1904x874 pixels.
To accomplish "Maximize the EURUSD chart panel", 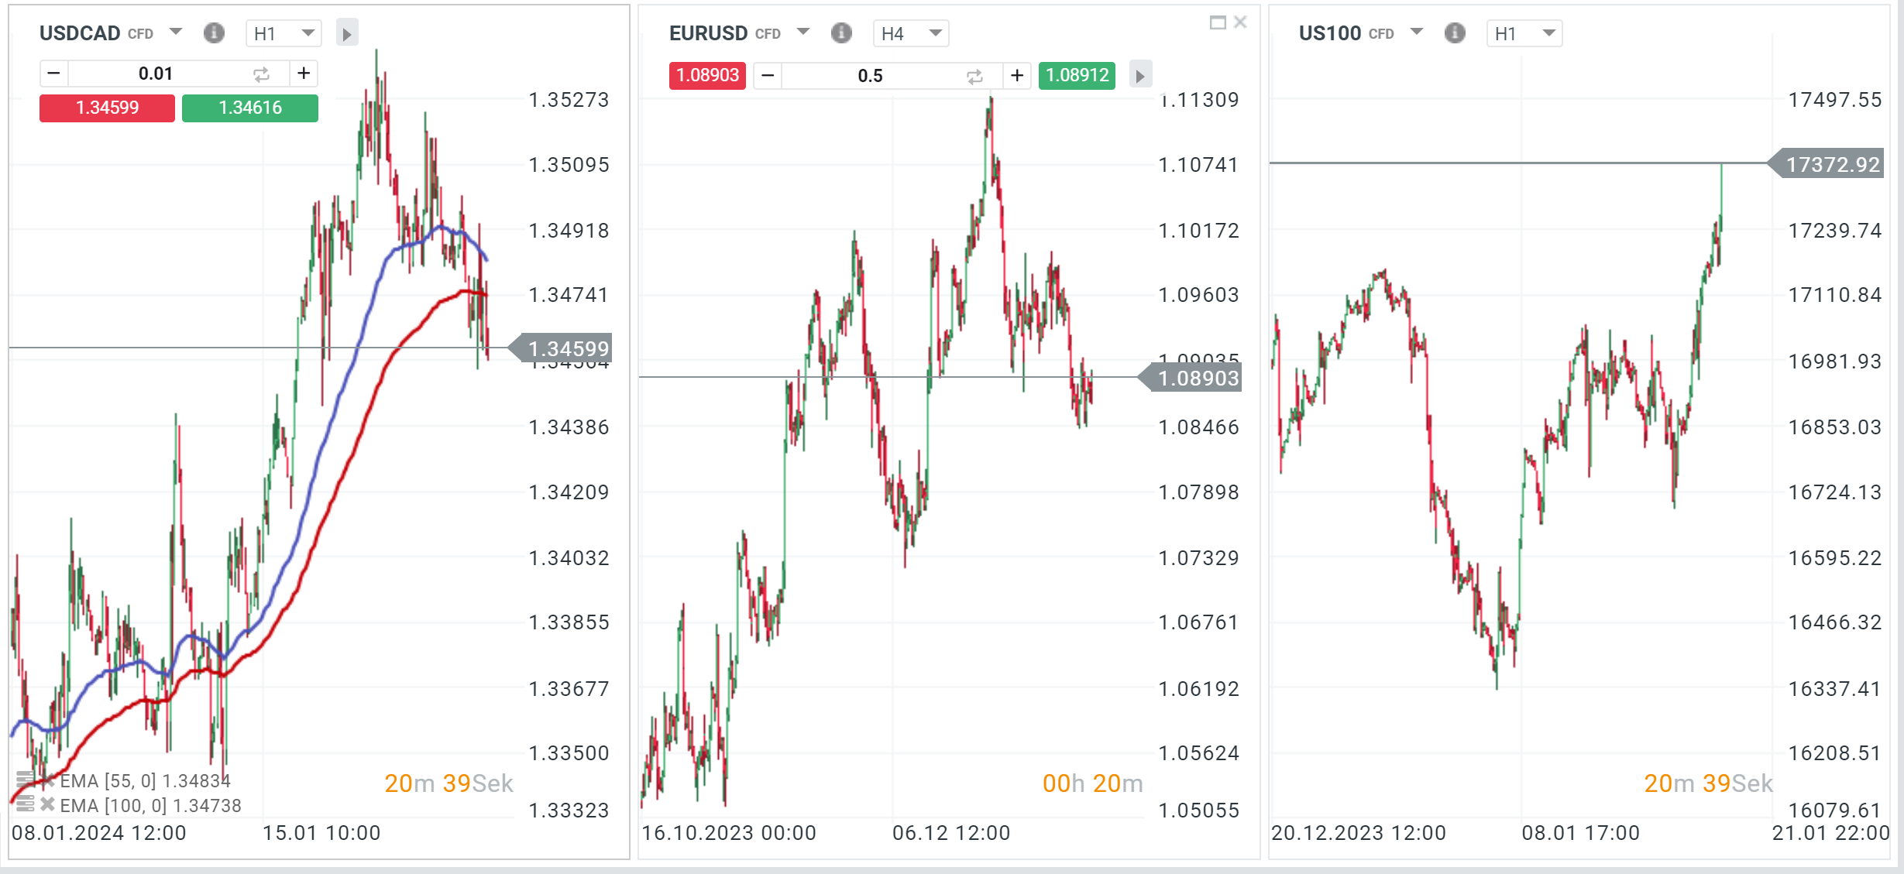I will 1218,22.
